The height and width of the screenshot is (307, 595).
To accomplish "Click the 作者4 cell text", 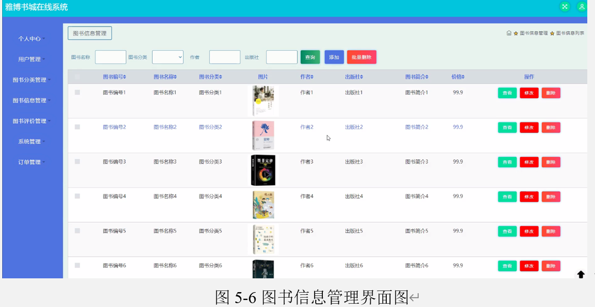I will (x=307, y=196).
